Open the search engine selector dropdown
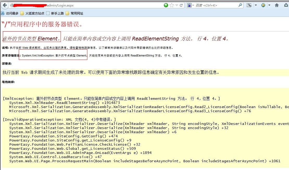Viewport: 289px width, 170px height. coord(193,5)
